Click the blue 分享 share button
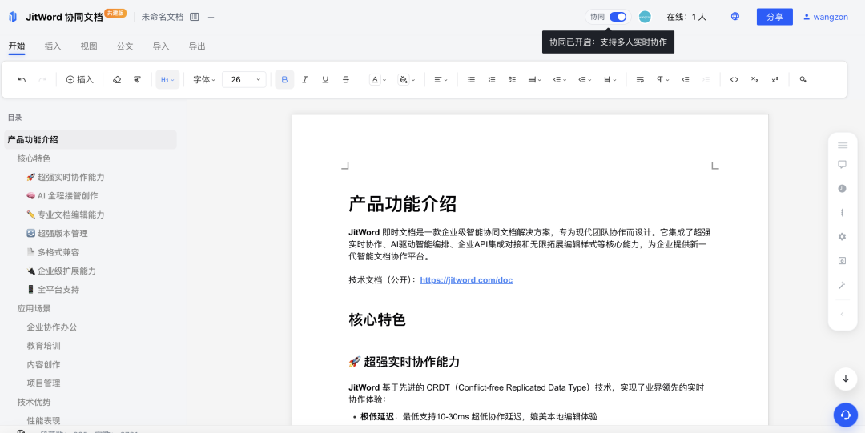The image size is (865, 433). [774, 17]
